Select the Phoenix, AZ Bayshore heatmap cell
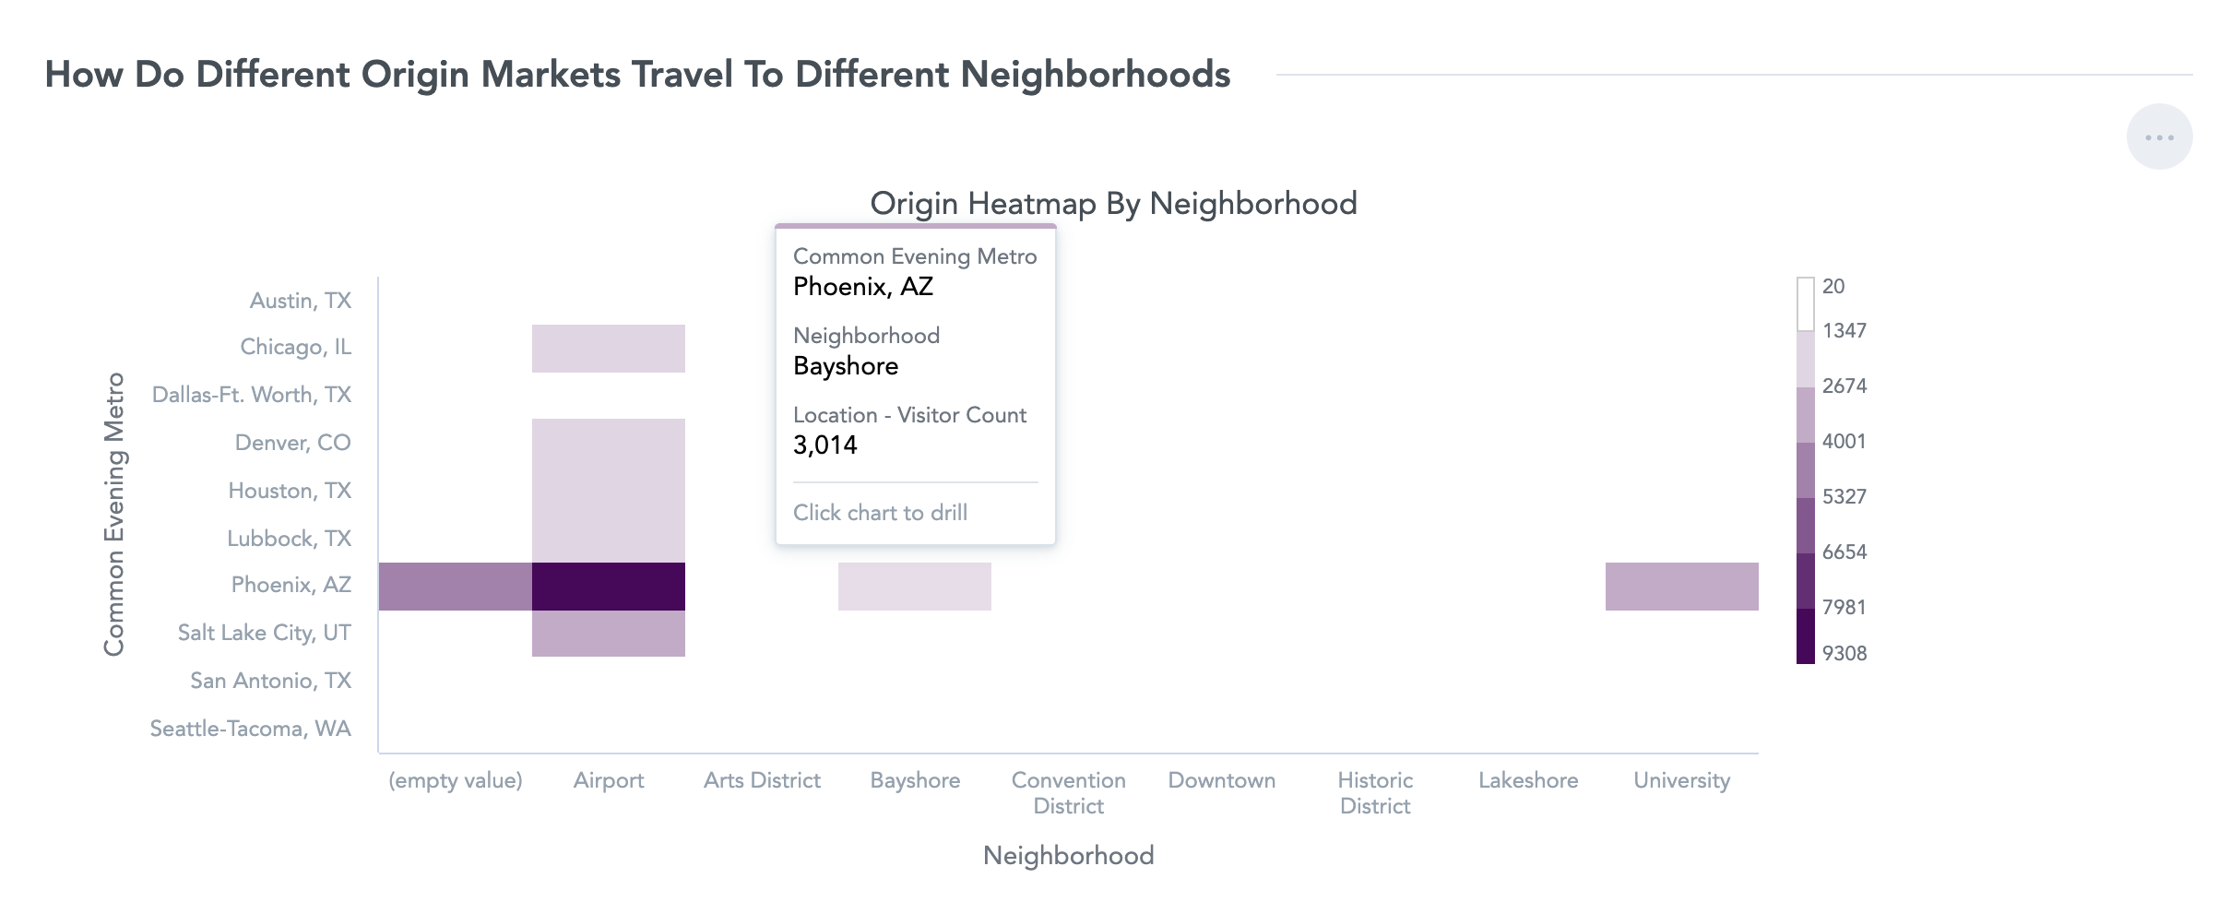This screenshot has width=2230, height=902. click(x=915, y=586)
